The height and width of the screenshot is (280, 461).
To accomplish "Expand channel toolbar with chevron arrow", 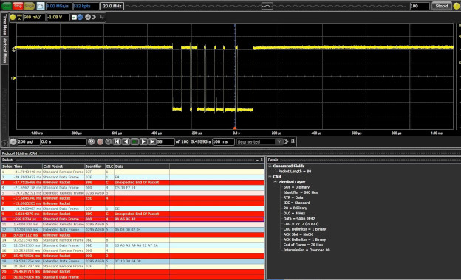I will (x=94, y=17).
